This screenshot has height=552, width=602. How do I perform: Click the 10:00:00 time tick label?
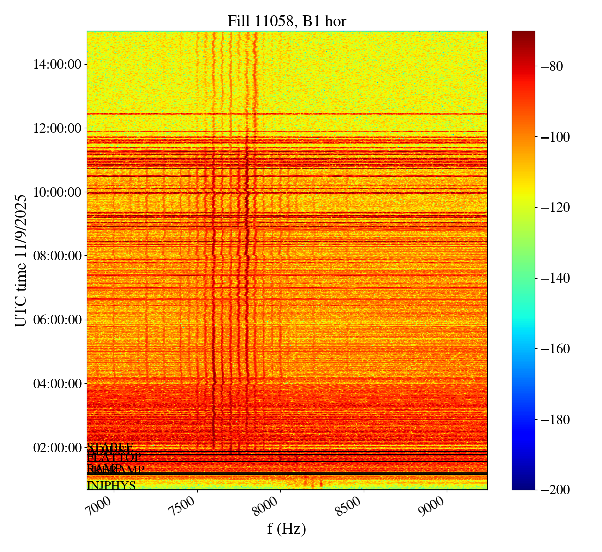57,192
